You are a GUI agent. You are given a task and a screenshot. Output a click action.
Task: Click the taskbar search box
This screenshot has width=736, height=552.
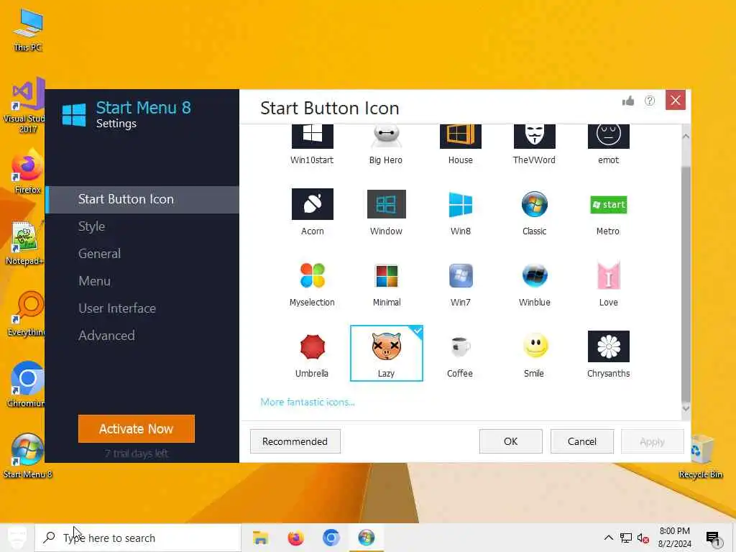tap(137, 538)
